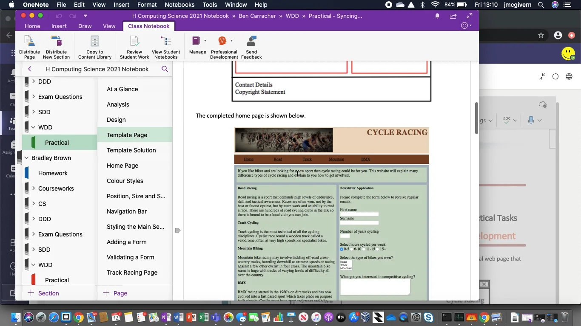Click Copy to Content Library icon
This screenshot has width=581, height=326.
tap(95, 42)
